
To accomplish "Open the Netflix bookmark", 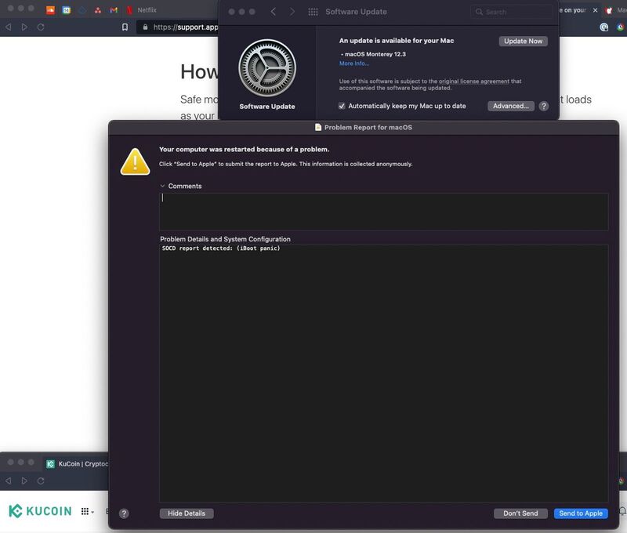I will 141,10.
